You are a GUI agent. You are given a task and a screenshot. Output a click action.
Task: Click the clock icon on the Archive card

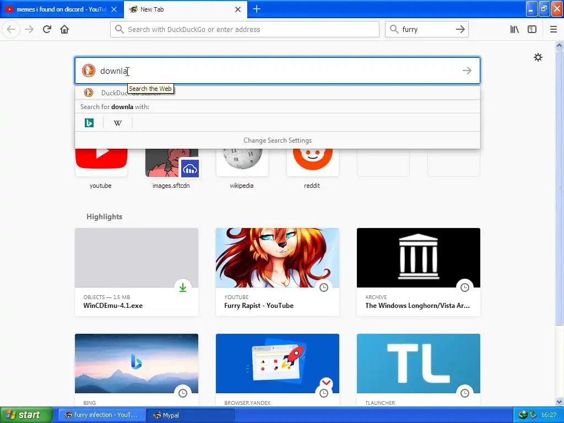coord(465,288)
